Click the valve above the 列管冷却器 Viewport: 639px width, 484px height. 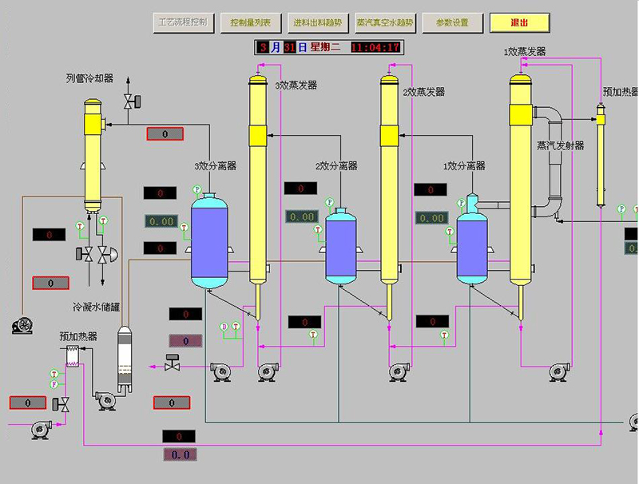point(130,101)
